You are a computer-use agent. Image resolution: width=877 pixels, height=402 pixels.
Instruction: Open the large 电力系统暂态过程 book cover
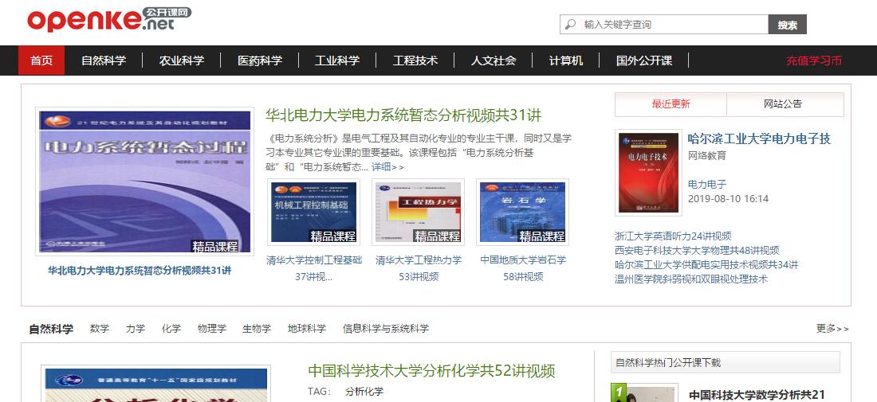[145, 181]
